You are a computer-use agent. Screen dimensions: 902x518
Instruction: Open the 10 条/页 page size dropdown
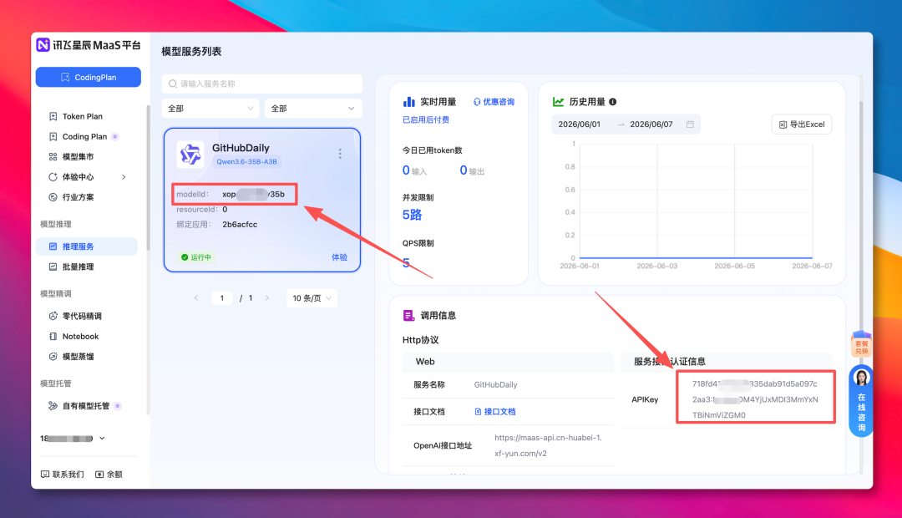click(312, 298)
